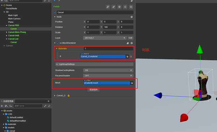Collapse the Scene root node

(2, 5)
